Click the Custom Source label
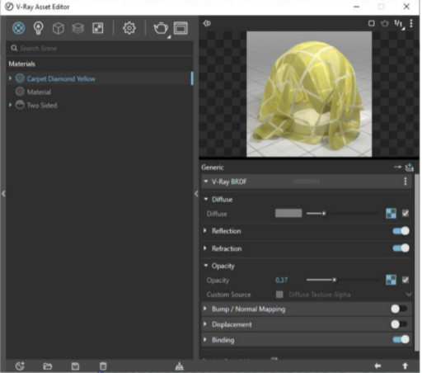This screenshot has height=373, width=422. 228,295
